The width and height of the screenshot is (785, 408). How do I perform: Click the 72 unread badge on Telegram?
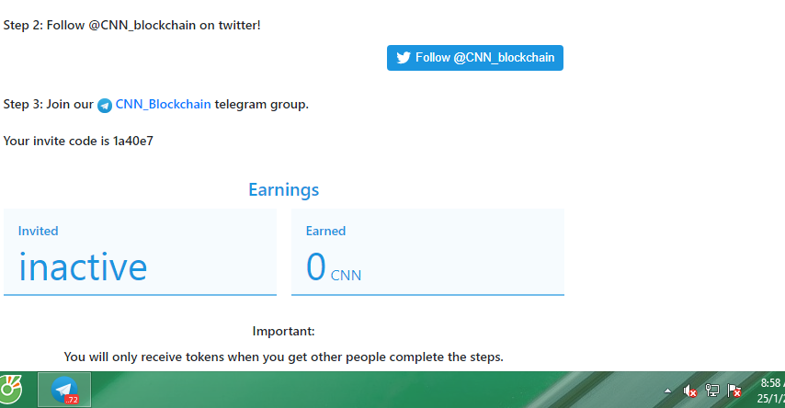(73, 399)
